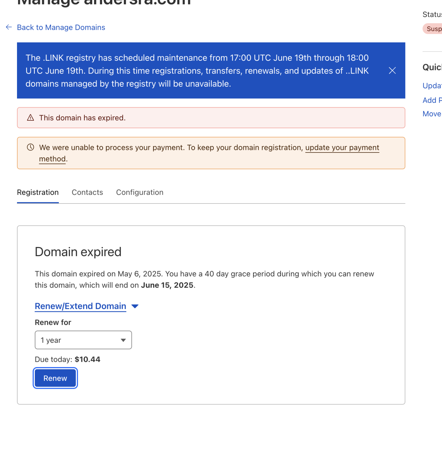The height and width of the screenshot is (461, 442).
Task: Select the Registration tab
Action: pos(38,192)
